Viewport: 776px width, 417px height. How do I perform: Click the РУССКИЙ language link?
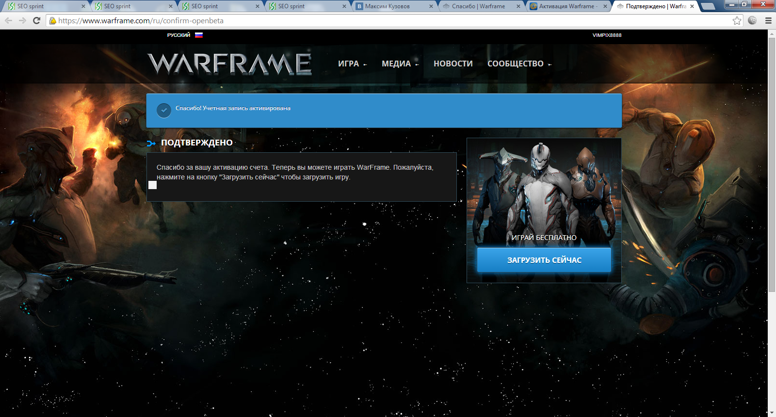point(178,35)
